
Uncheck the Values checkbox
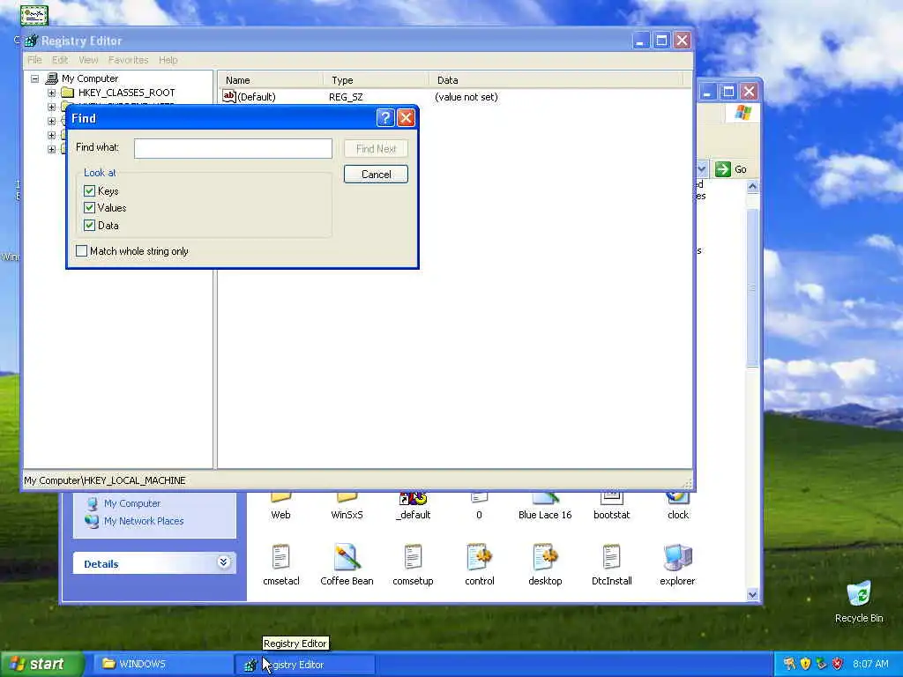click(89, 208)
